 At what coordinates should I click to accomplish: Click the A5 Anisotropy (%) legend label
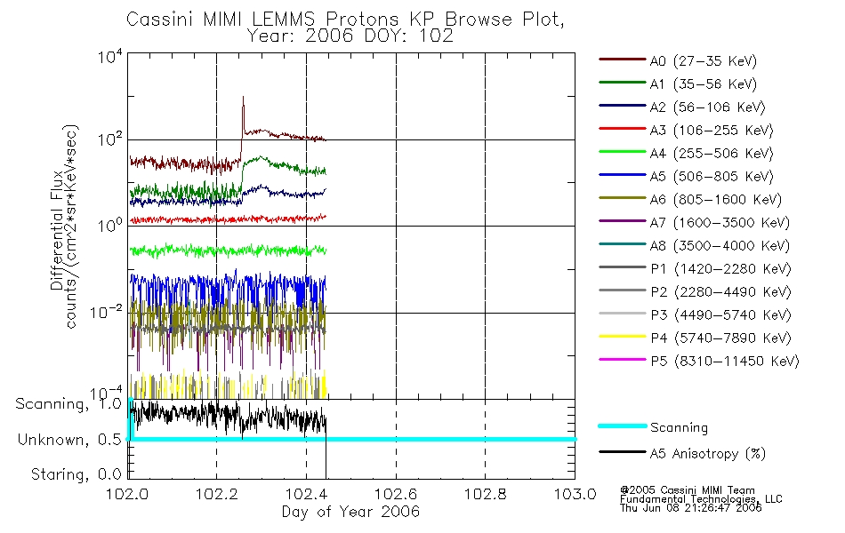(x=708, y=454)
